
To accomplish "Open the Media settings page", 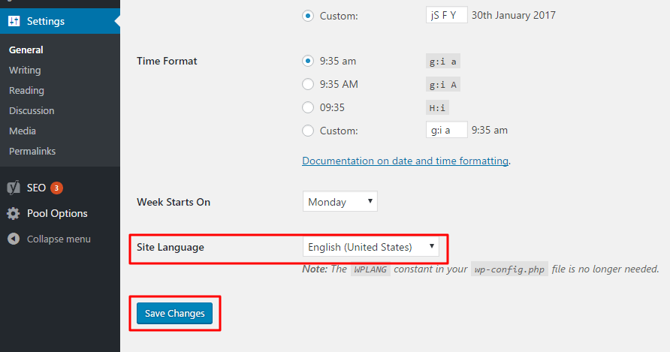I will 23,131.
